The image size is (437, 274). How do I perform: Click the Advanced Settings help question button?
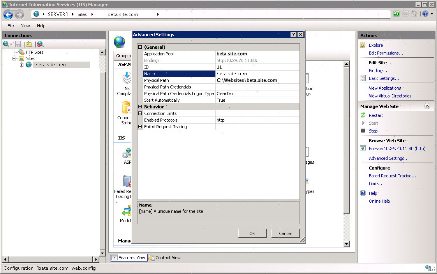coord(293,34)
